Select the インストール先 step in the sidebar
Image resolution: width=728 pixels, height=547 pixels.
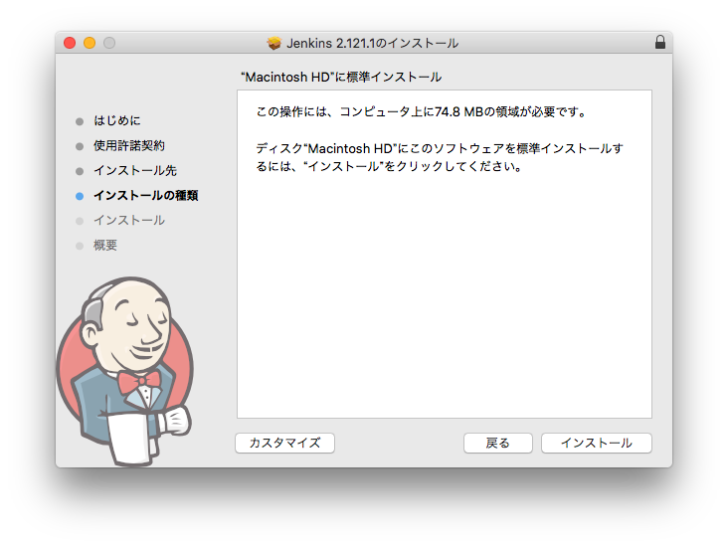click(x=135, y=171)
